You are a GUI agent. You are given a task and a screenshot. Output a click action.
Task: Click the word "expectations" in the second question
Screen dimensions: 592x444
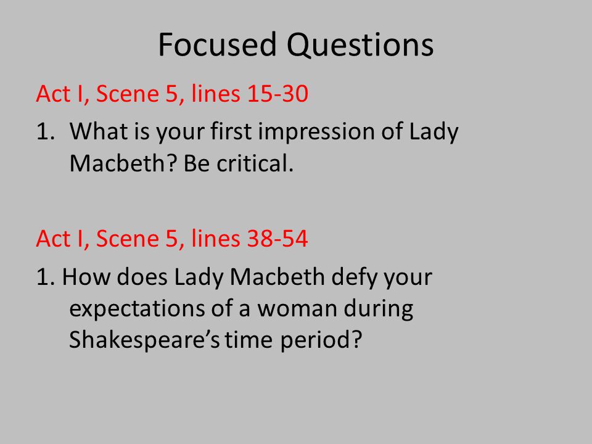click(x=137, y=309)
